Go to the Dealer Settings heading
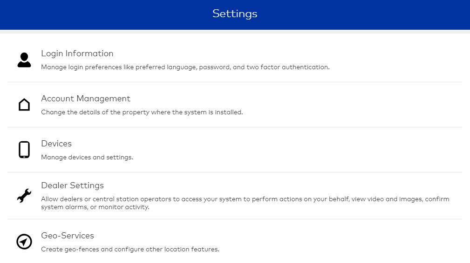Viewport: 470px width, 263px height. [x=72, y=185]
